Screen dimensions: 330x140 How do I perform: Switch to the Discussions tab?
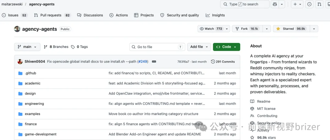point(90,15)
